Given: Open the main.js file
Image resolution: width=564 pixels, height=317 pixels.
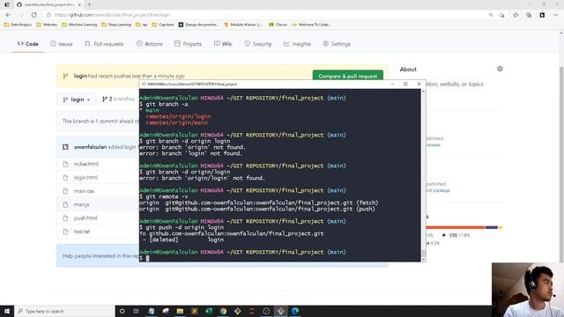Looking at the screenshot, I should pos(82,204).
